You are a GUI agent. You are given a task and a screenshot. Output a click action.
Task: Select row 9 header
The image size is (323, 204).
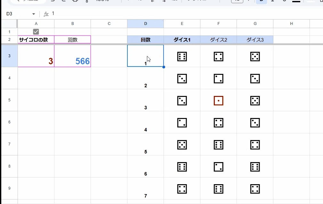9,188
